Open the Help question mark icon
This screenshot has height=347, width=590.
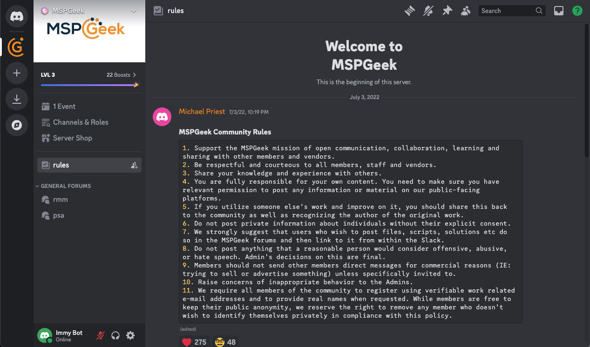577,11
